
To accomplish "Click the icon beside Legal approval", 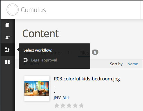I will point(26,60).
